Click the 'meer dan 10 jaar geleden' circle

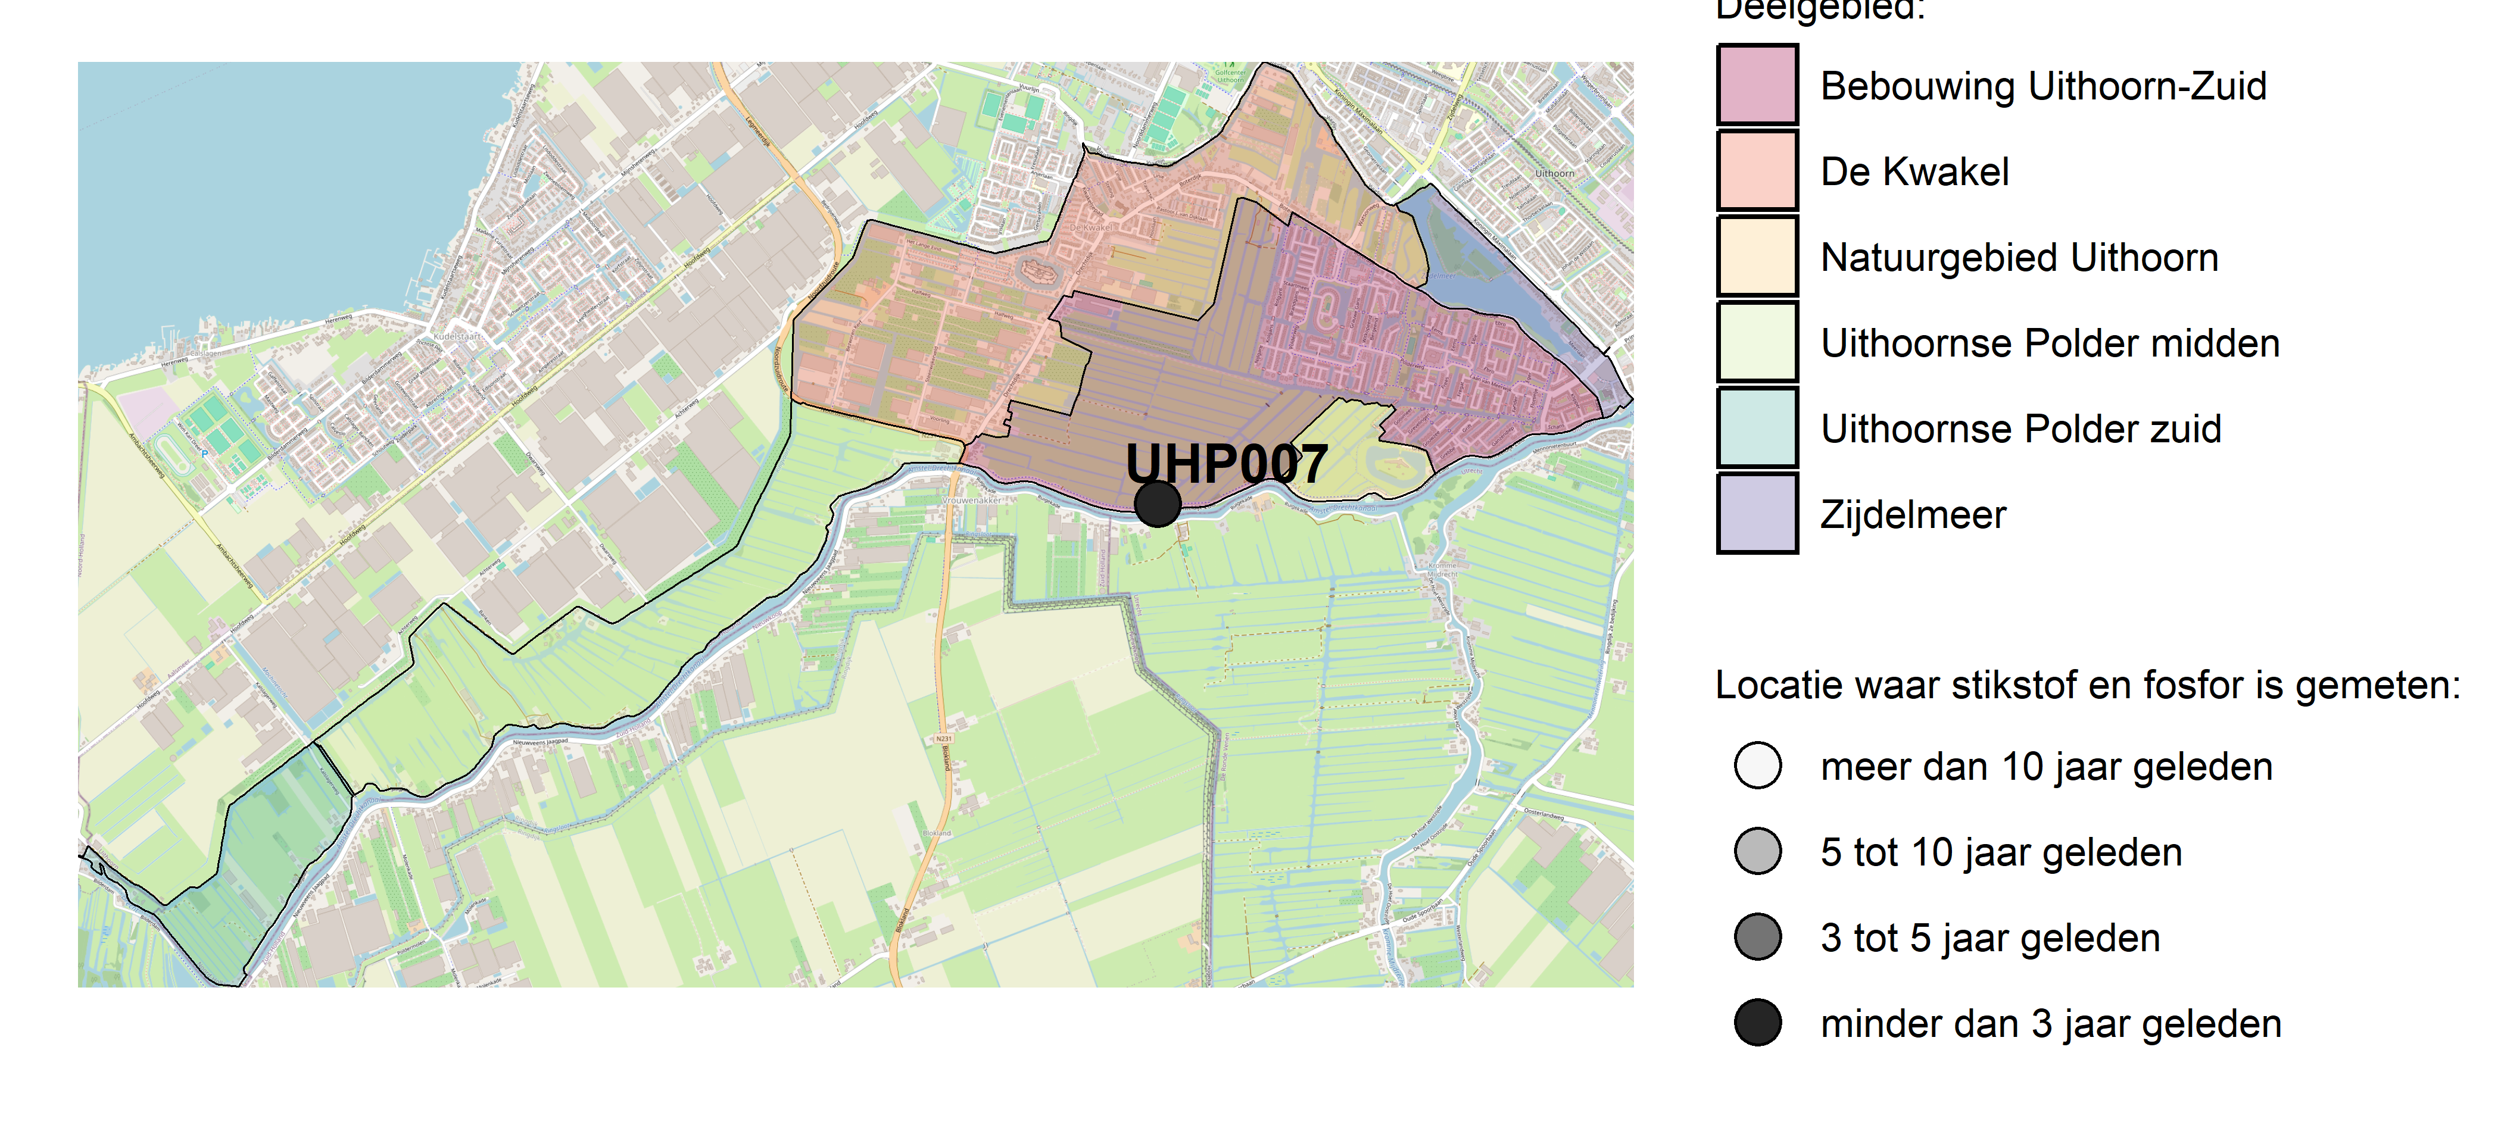1757,766
